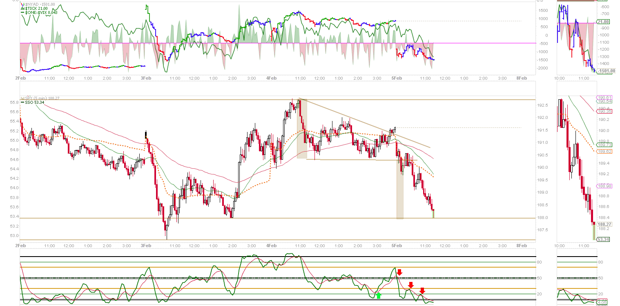Click 192.5 on the right price axis
Viewport: 620px width, 306px height.
pos(543,105)
